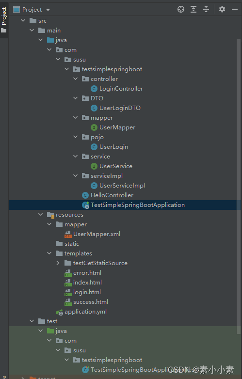Click the Collapse All toolbar icon
242x379 pixels.
click(x=206, y=9)
